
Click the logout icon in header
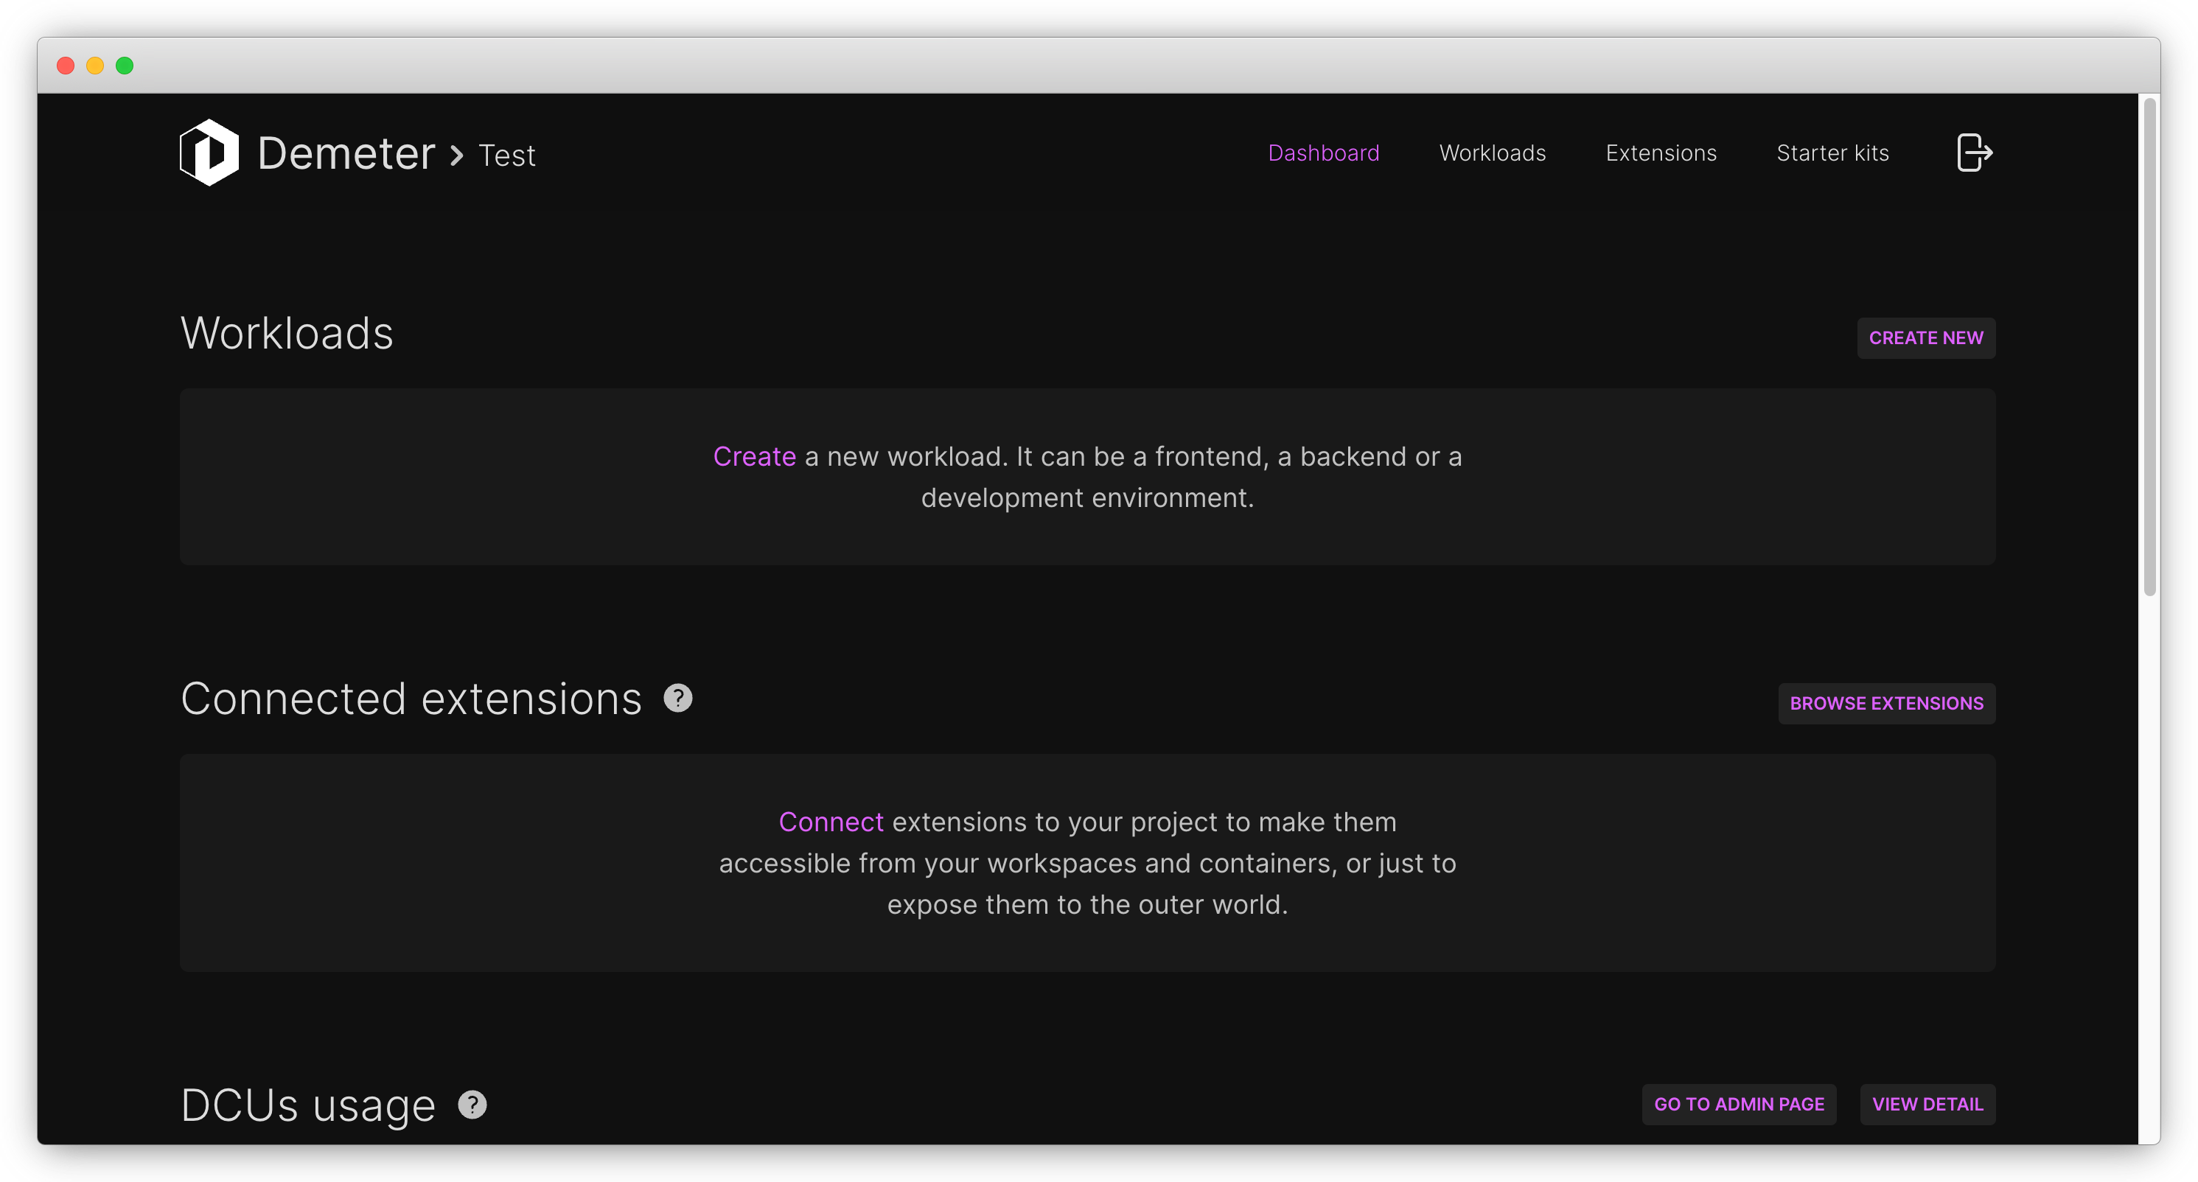tap(1974, 153)
